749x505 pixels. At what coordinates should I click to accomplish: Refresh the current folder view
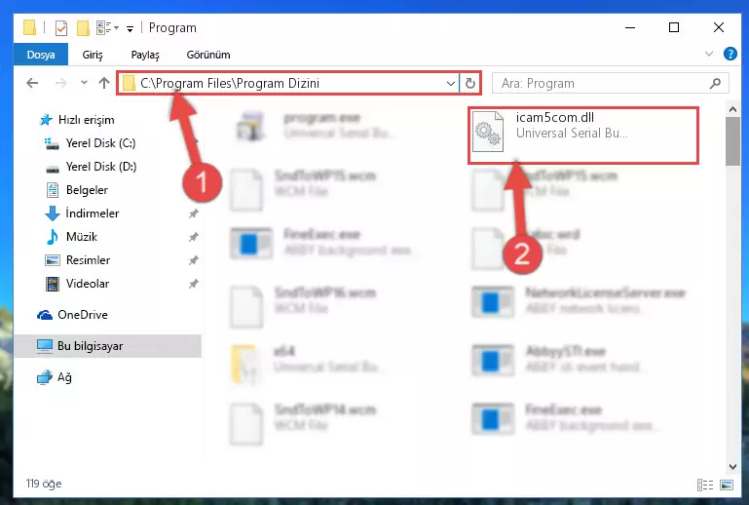[470, 83]
